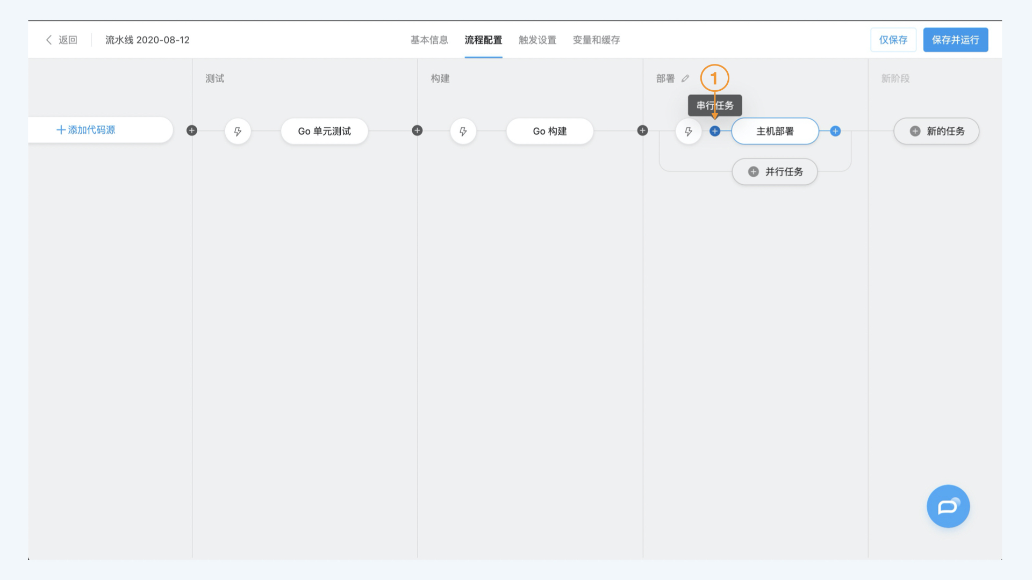1032x580 pixels.
Task: Open 变量和缓存 tab
Action: point(596,40)
